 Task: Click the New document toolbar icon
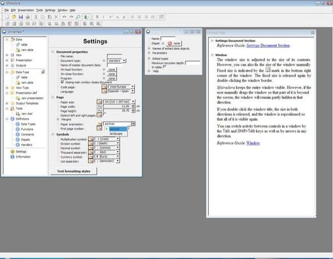tap(6, 17)
